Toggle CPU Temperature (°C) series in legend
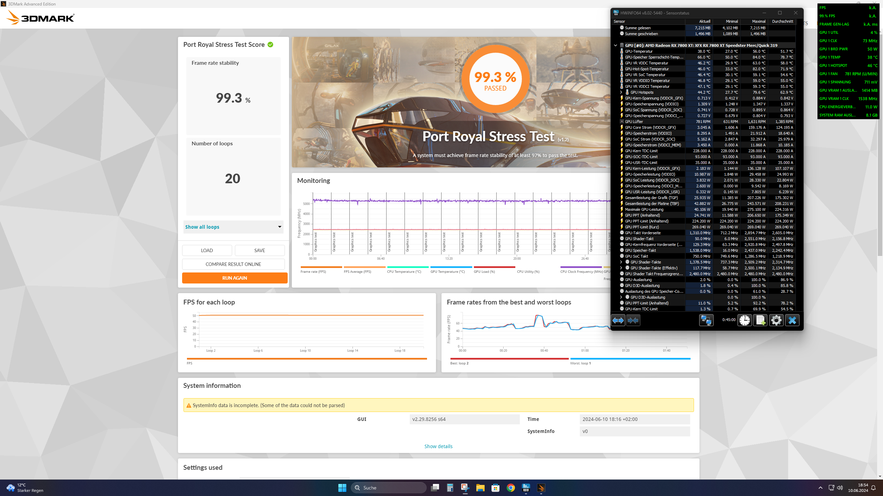This screenshot has width=883, height=496. 408,269
